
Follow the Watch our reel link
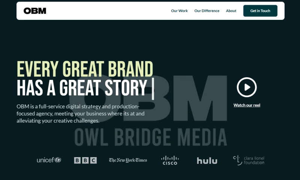click(247, 105)
